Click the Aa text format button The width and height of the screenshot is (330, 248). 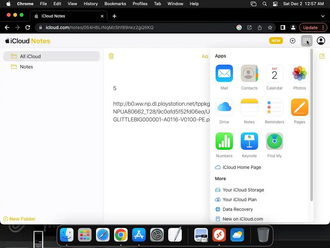pyautogui.click(x=205, y=56)
